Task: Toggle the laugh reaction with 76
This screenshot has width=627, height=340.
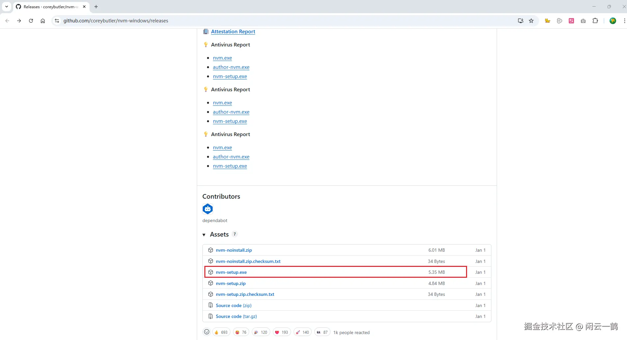Action: [241, 332]
